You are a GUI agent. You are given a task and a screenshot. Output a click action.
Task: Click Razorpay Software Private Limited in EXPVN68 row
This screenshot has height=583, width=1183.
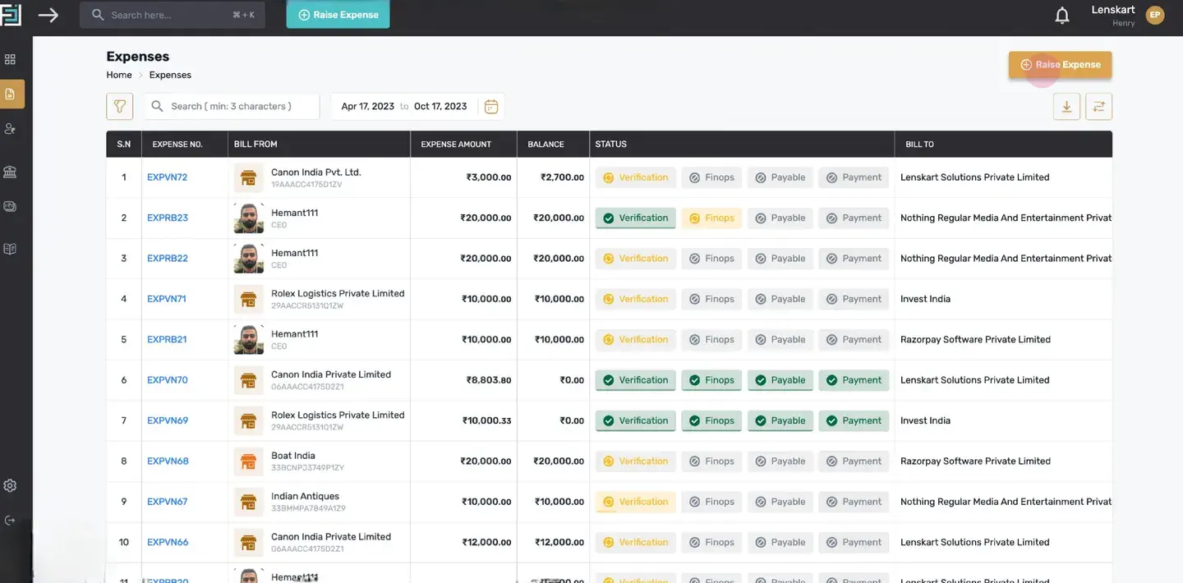975,461
